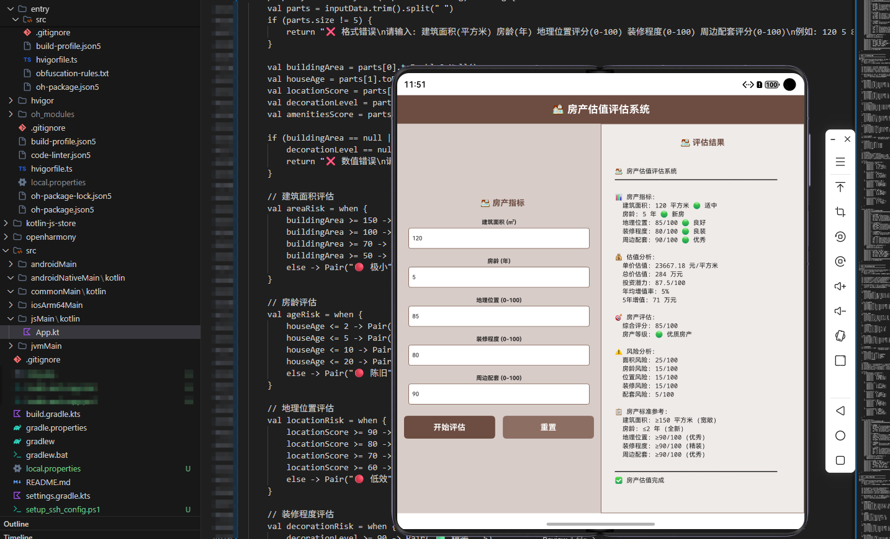Increase the mirrored phone volume
890x539 pixels.
pos(840,286)
